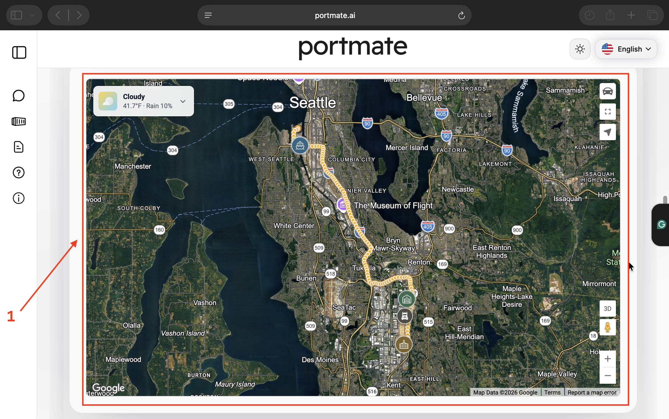Click the ship port marker on map
669x419 pixels.
(x=300, y=145)
